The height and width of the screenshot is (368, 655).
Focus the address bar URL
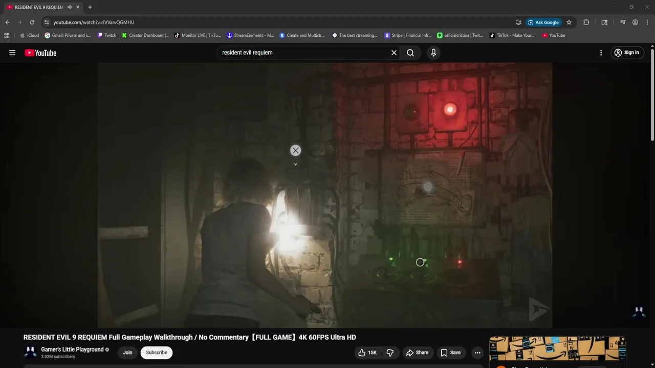94,22
